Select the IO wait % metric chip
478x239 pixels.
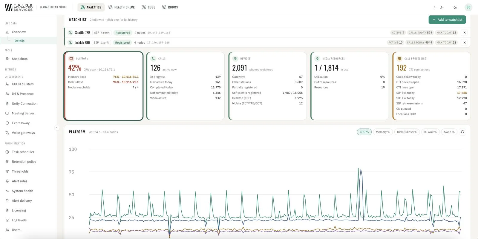point(430,132)
